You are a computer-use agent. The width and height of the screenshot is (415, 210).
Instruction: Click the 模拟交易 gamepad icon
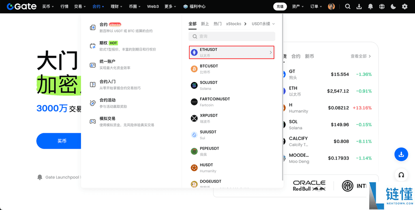(93, 122)
